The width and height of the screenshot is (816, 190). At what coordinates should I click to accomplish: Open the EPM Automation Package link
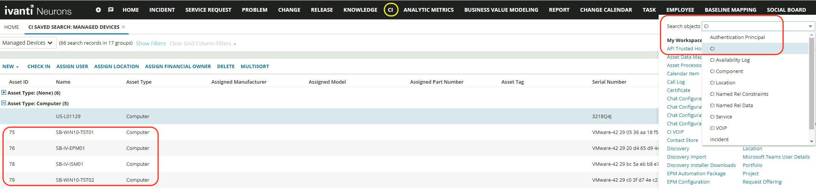(x=696, y=173)
